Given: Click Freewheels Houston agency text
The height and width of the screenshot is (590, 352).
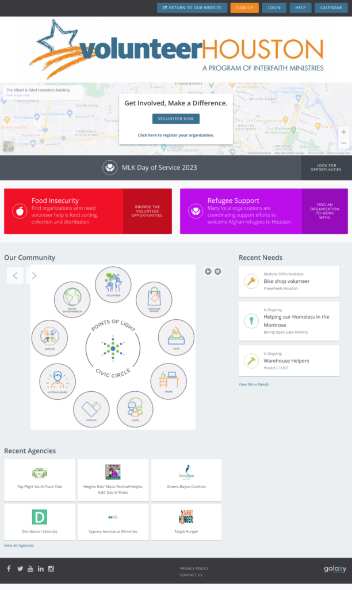Looking at the screenshot, I should click(281, 289).
